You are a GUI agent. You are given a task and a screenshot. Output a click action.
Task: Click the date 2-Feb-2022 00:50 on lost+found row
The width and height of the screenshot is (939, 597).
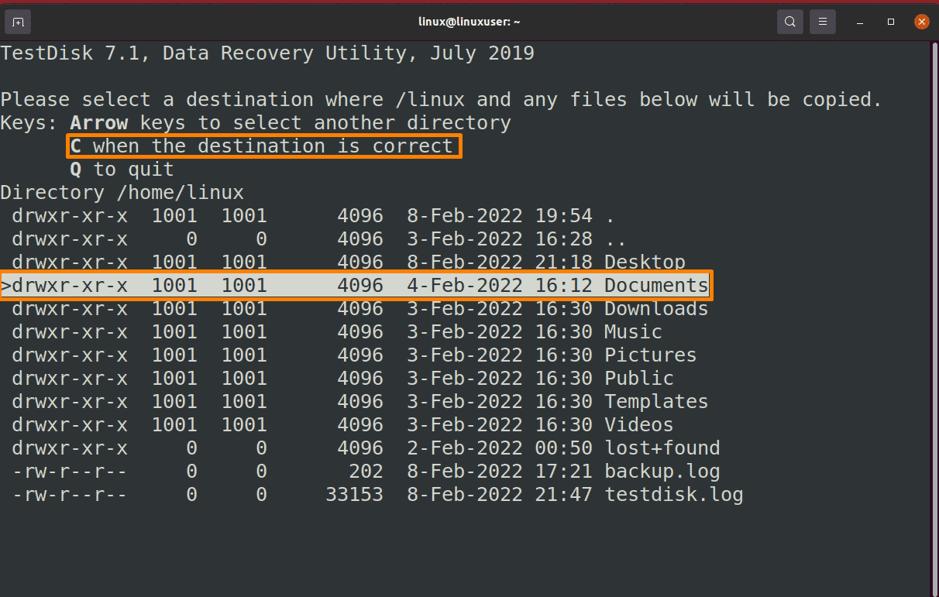pyautogui.click(x=500, y=448)
